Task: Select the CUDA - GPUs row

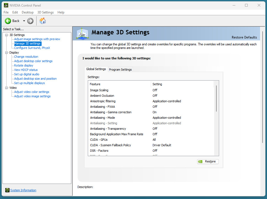Action: 151,140
